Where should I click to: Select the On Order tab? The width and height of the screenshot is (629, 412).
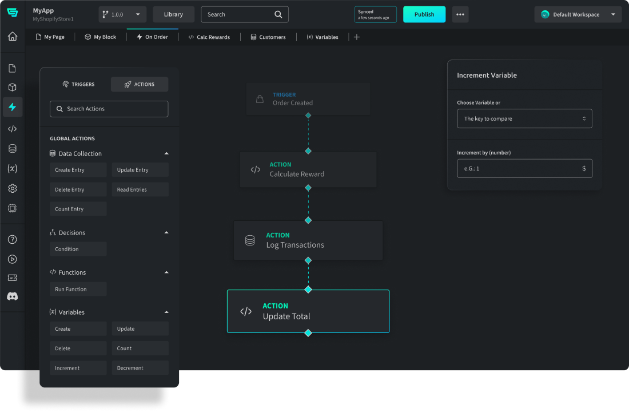(x=152, y=37)
